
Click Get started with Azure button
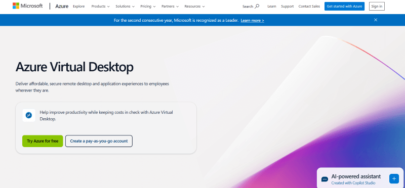click(x=344, y=7)
